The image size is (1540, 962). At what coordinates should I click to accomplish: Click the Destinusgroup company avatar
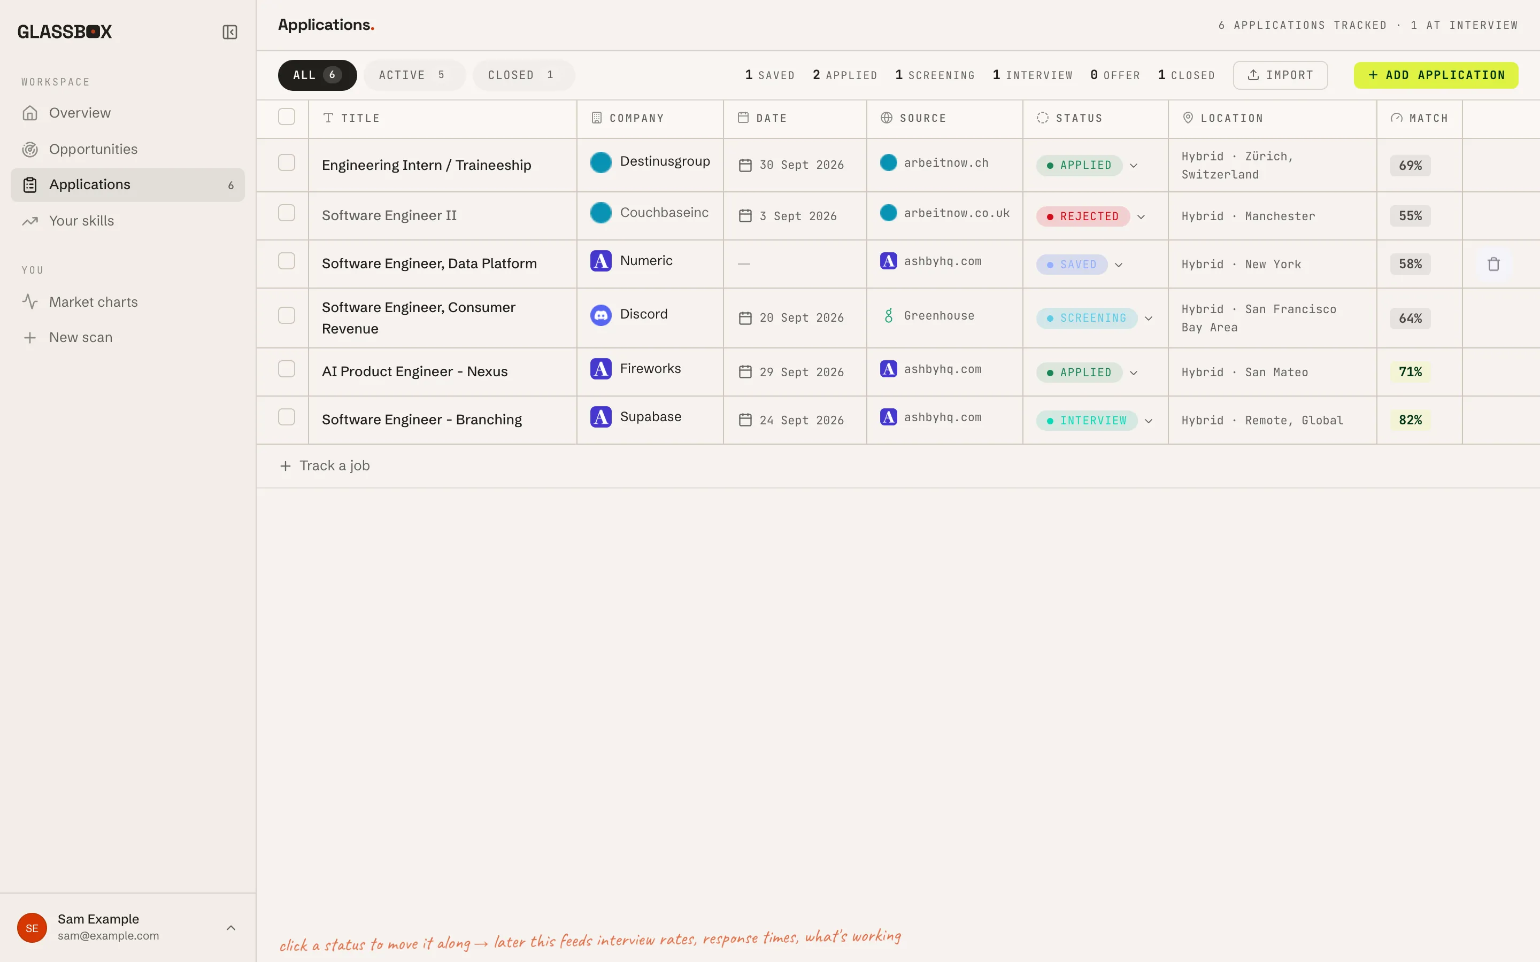tap(600, 162)
